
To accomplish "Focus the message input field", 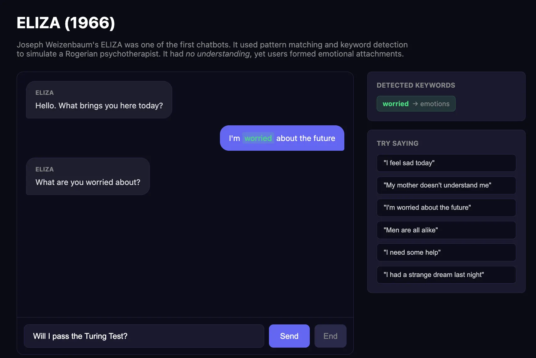I will (144, 336).
